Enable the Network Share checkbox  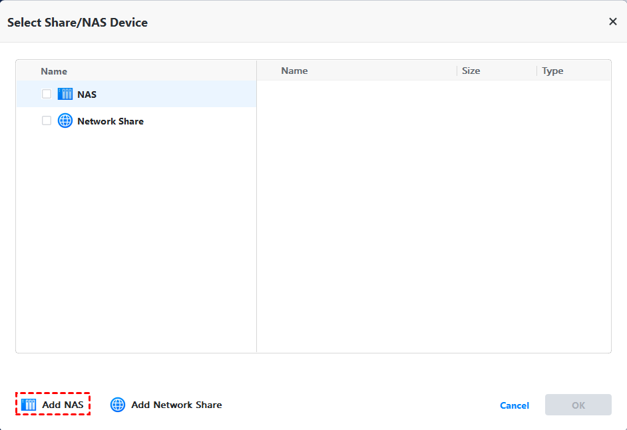coord(47,120)
